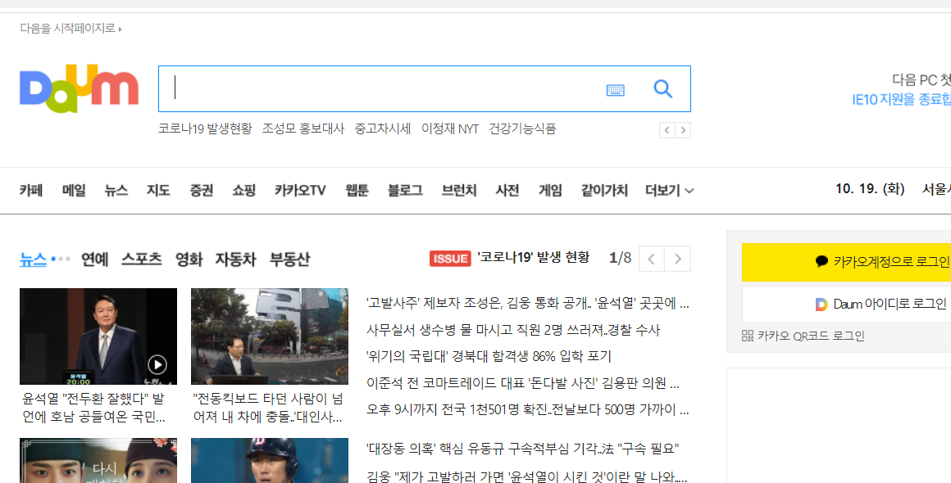The width and height of the screenshot is (951, 483).
Task: Click the magnifying glass search icon
Action: (x=663, y=89)
